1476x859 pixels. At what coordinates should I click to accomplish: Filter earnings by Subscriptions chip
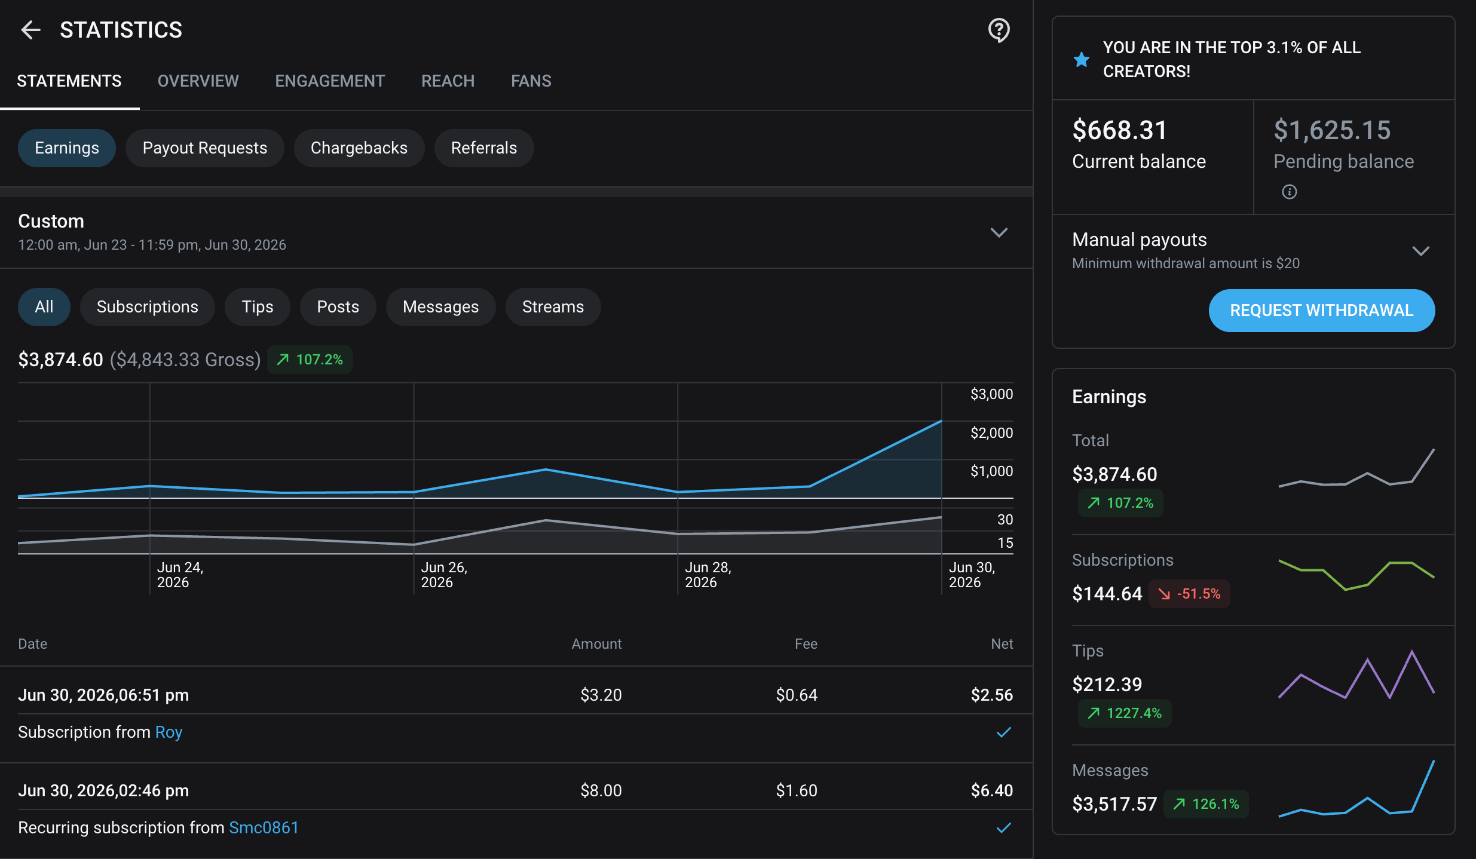(x=148, y=307)
